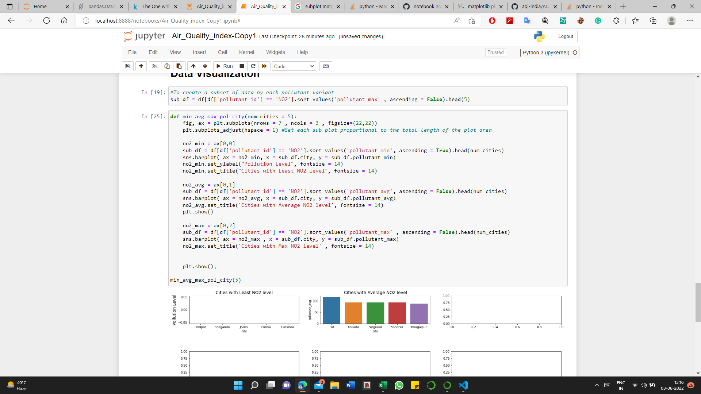Image resolution: width=701 pixels, height=394 pixels.
Task: Restart the kernel with the circular arrow icon
Action: tap(253, 66)
